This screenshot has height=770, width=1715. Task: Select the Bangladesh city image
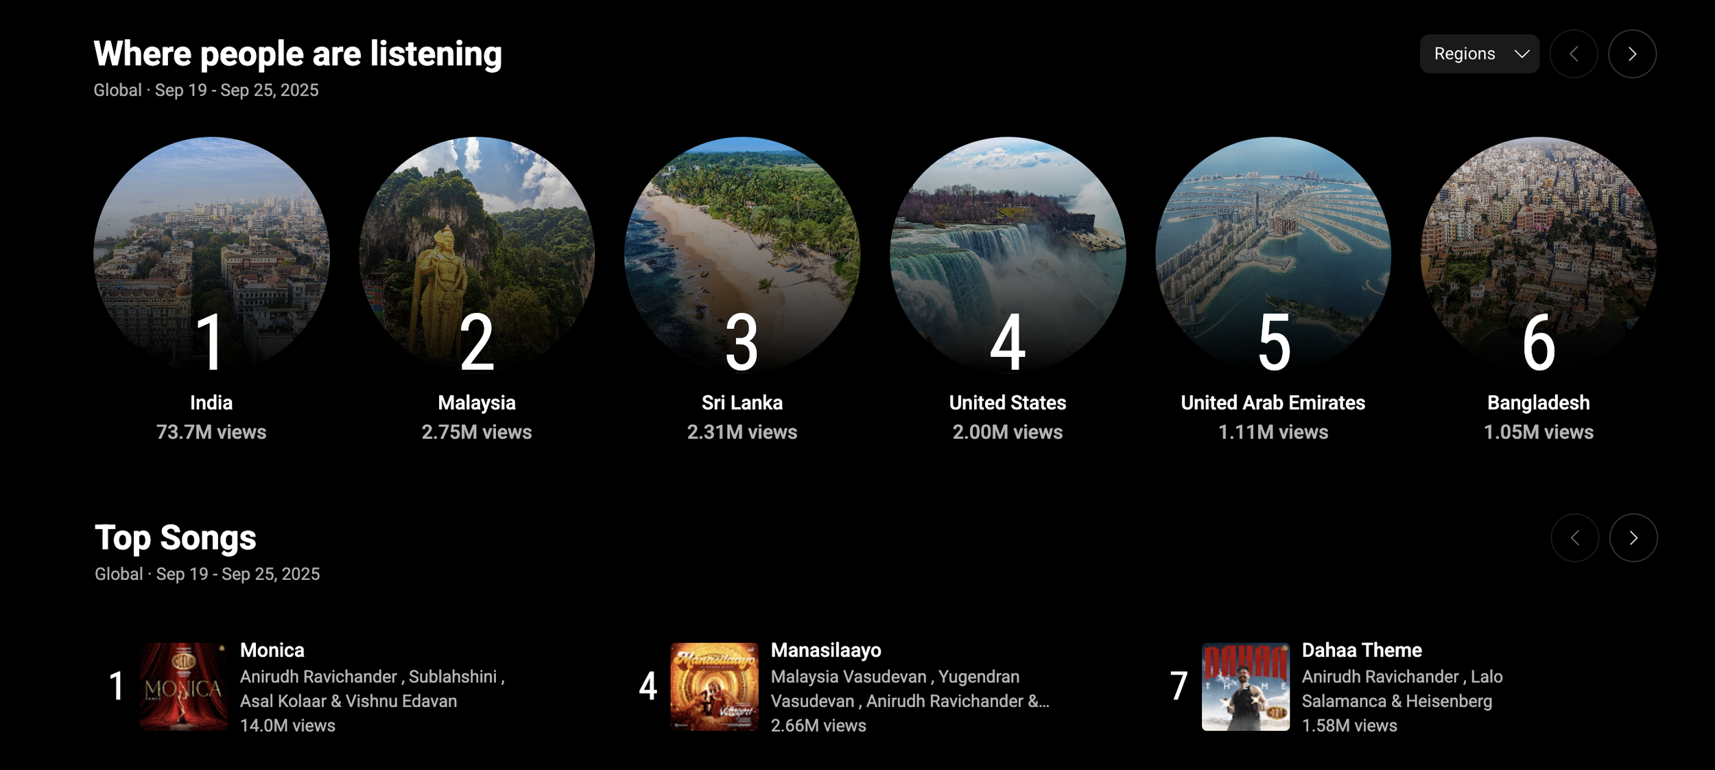coord(1539,255)
